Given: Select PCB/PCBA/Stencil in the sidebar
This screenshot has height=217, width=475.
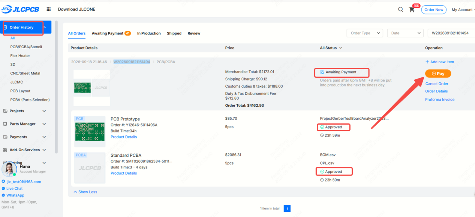Looking at the screenshot, I should point(26,47).
